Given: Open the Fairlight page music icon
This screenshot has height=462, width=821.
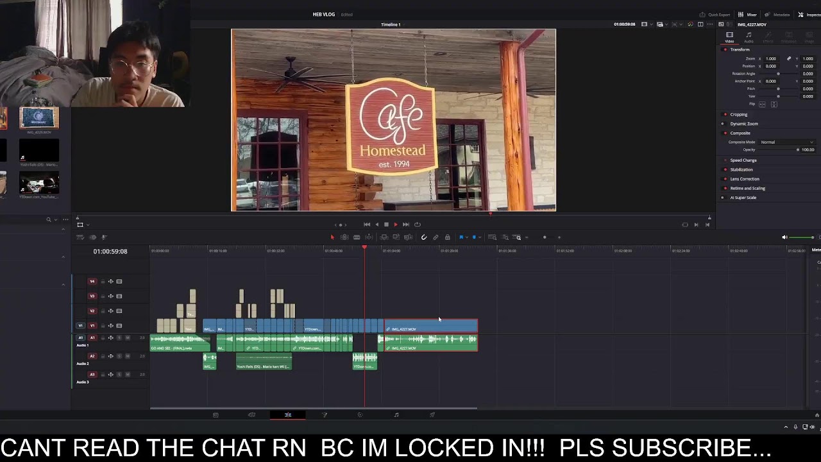Looking at the screenshot, I should (396, 415).
